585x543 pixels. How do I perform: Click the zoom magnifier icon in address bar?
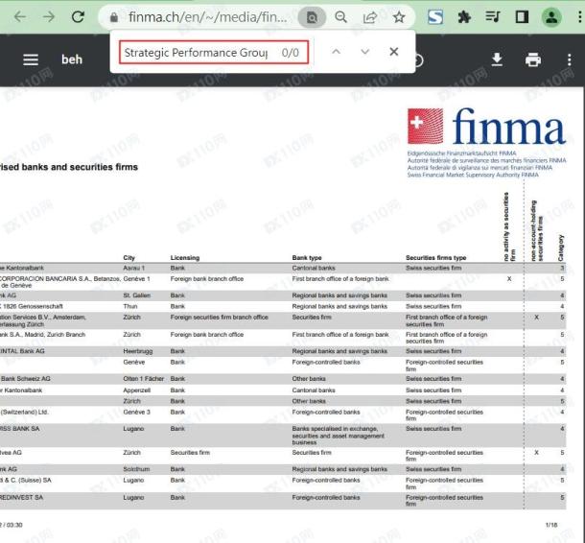(x=340, y=17)
